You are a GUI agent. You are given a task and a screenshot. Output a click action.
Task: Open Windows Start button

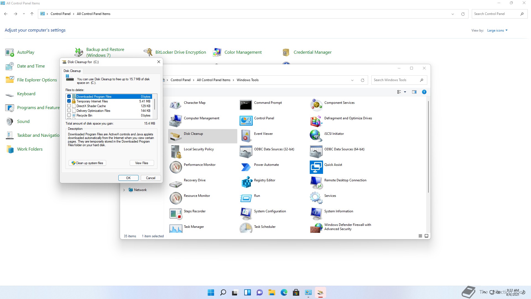click(x=211, y=292)
